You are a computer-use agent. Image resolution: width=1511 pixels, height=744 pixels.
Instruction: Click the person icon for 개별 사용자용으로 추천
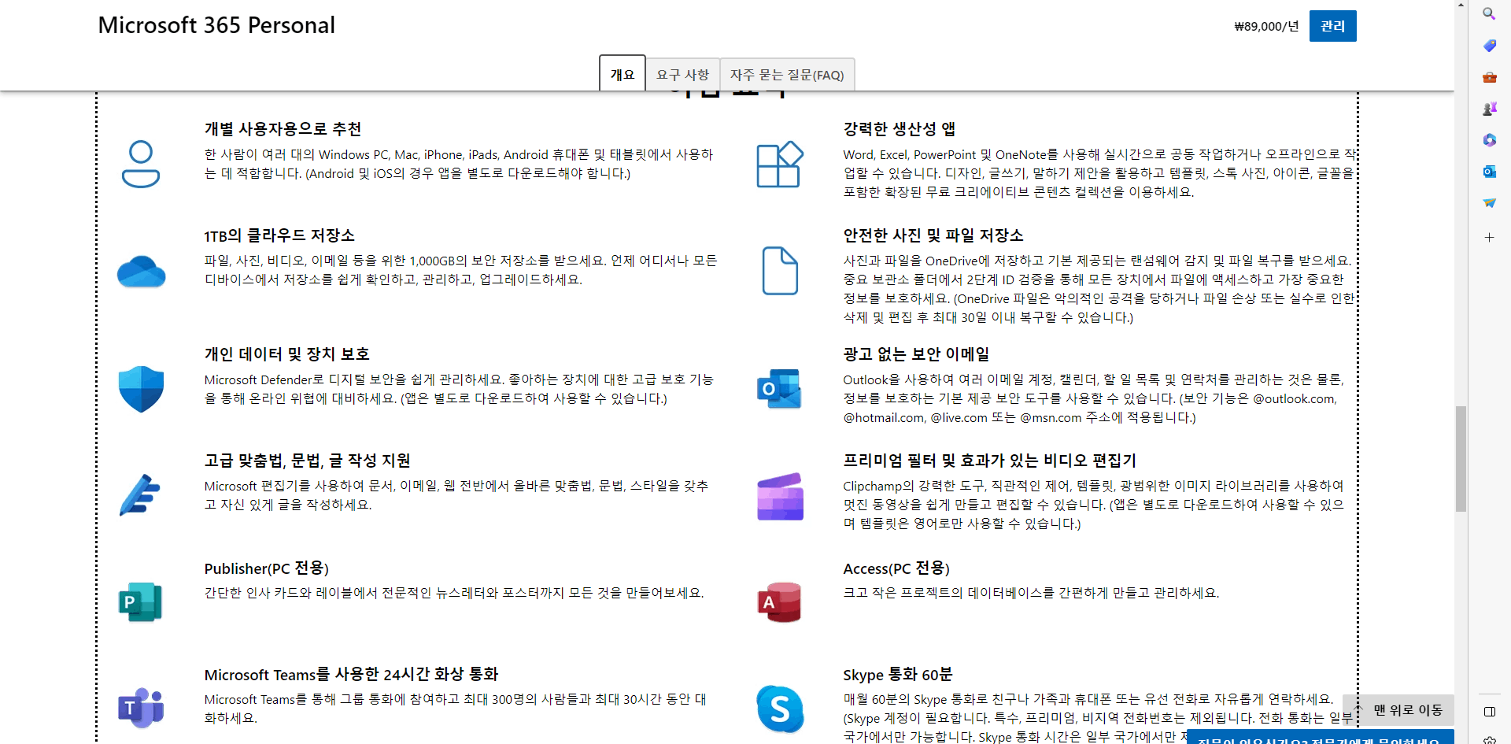(x=141, y=164)
